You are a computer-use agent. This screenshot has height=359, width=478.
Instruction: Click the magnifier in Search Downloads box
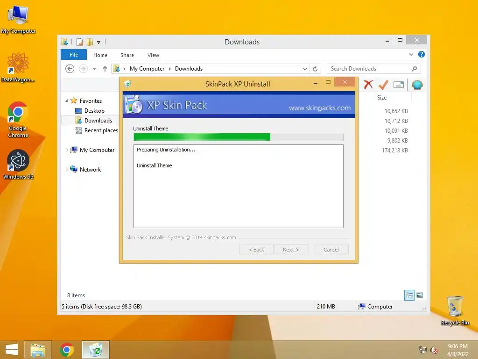click(414, 69)
